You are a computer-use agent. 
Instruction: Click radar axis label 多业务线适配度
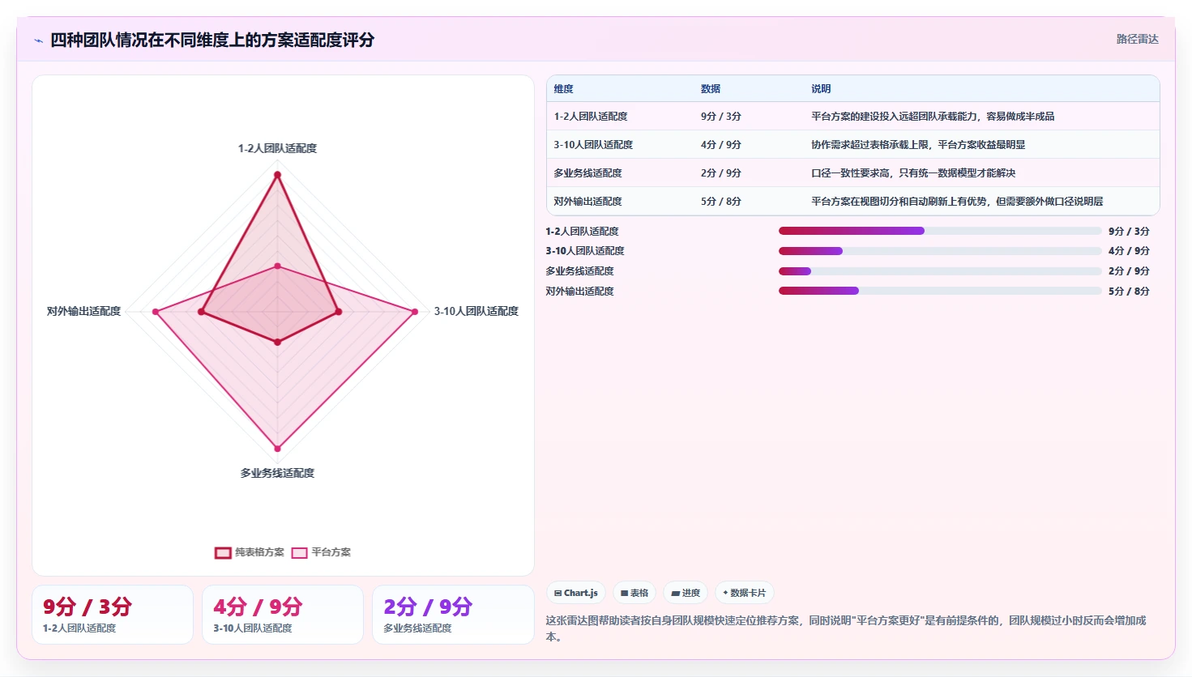coord(277,473)
